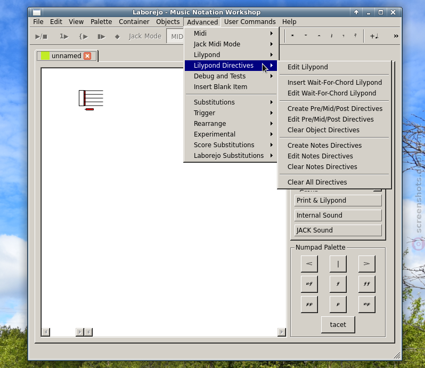This screenshot has width=425, height=368.
Task: Insert mezzo-piano (mp) dynamic from Numpad Palette
Action: 367,304
